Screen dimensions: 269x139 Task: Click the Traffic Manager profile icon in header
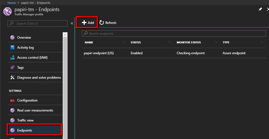pyautogui.click(x=8, y=11)
